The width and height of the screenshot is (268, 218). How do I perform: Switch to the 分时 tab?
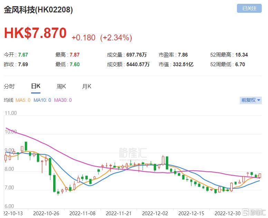click(9, 86)
